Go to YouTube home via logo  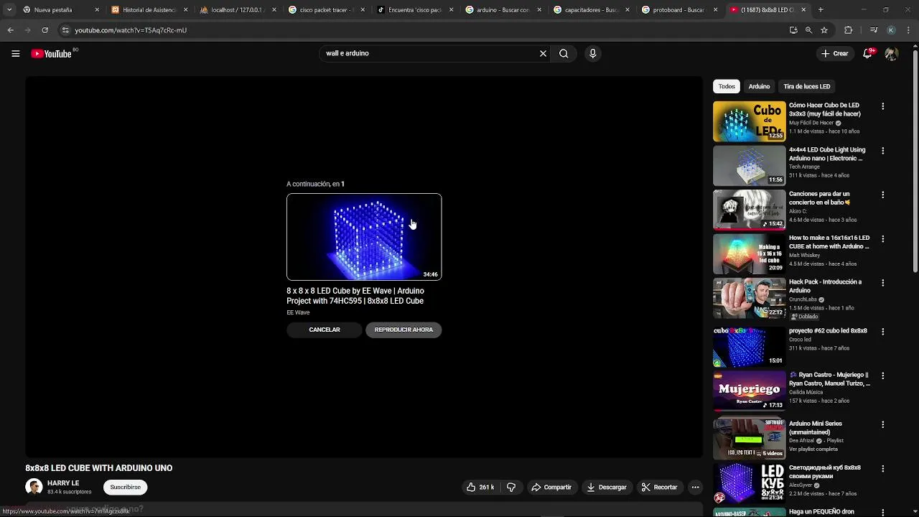coord(51,54)
